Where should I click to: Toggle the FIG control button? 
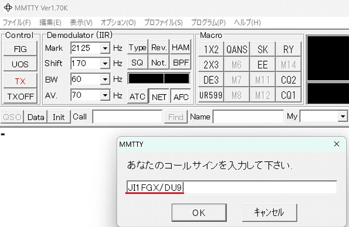pyautogui.click(x=20, y=49)
